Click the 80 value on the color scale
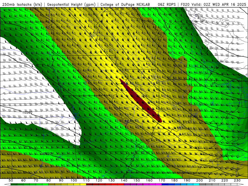This screenshot has height=186, width=248. [49, 180]
